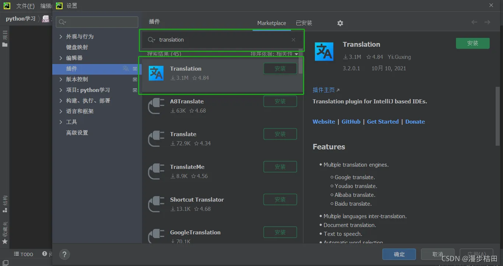
Task: Open the 结构 tool window in left strip
Action: (5, 204)
